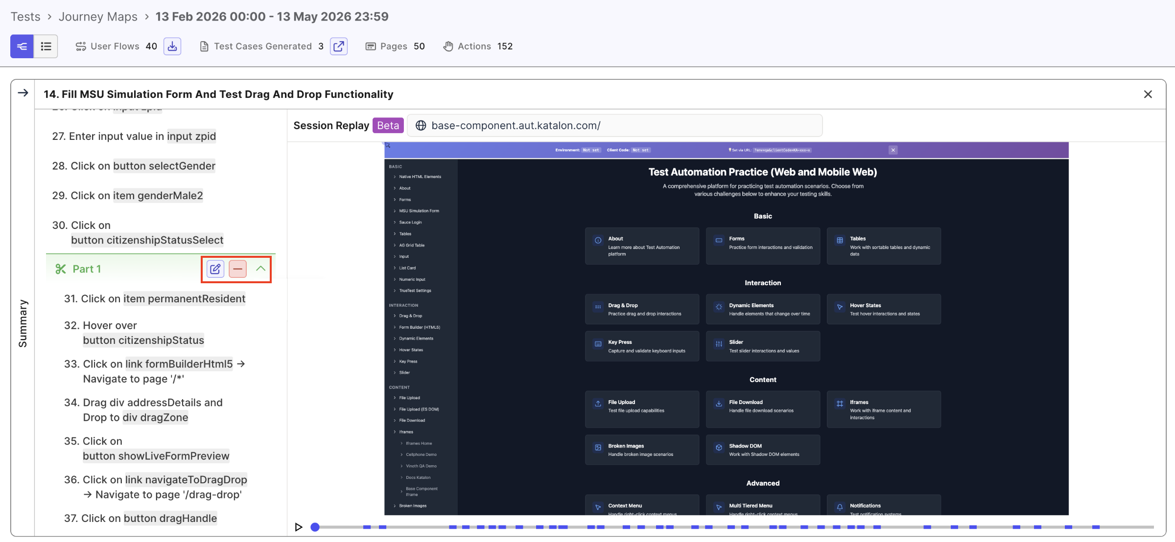
Task: Open generated test cases in new tab
Action: (339, 46)
